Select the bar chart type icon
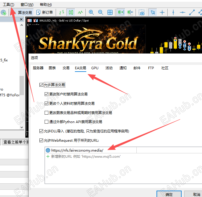 click(x=62, y=13)
